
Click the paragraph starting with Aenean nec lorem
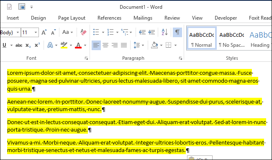135,105
